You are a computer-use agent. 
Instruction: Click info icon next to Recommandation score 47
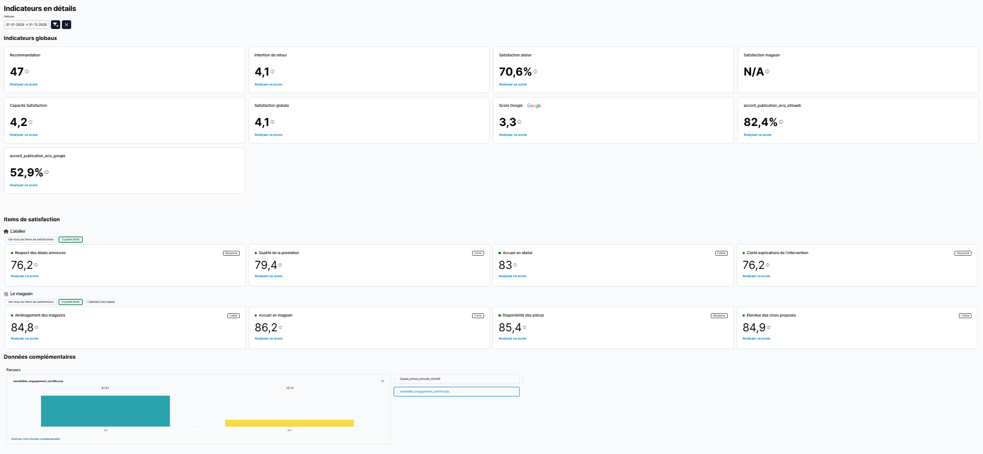click(27, 72)
